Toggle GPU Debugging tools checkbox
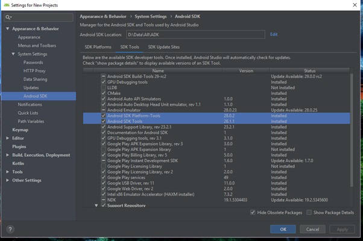 104,82
